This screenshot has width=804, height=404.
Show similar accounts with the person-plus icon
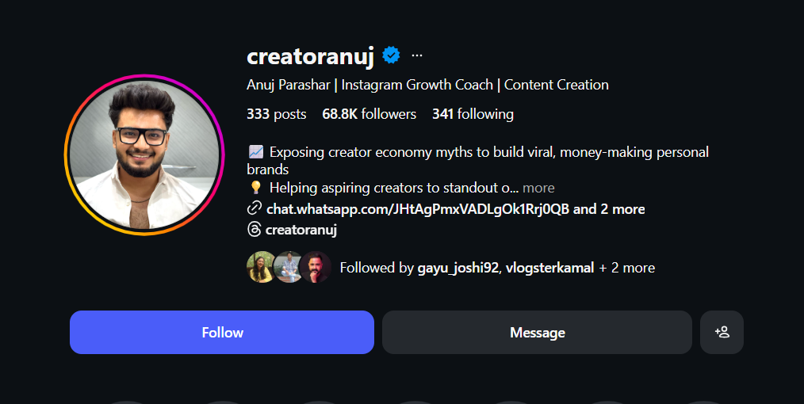(722, 332)
